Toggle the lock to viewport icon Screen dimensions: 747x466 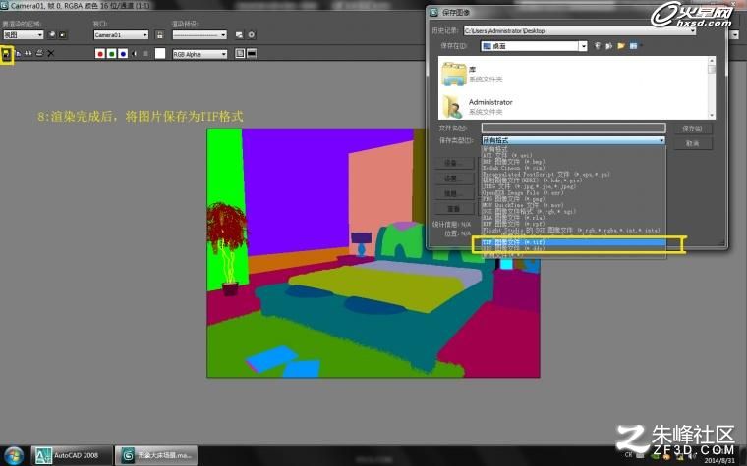(160, 35)
